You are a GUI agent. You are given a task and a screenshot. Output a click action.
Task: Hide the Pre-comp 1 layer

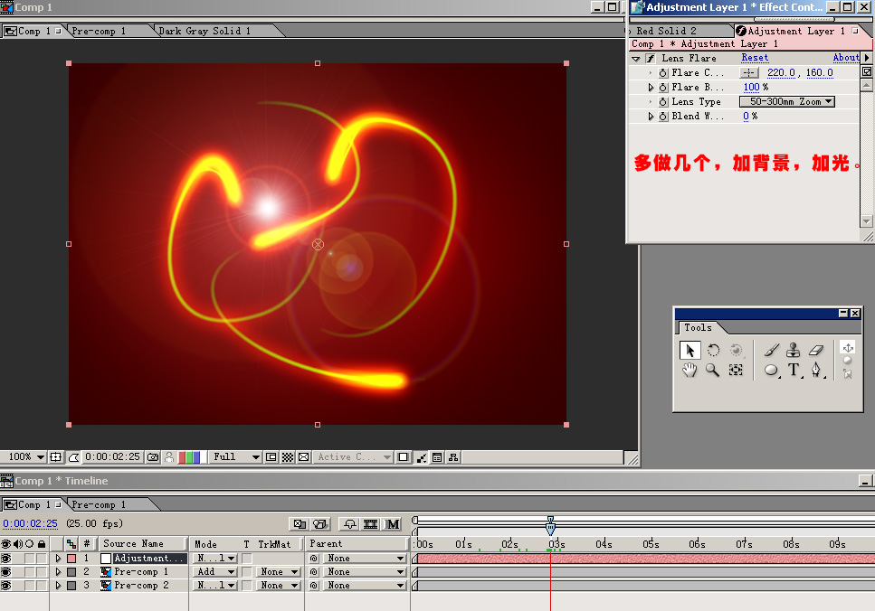[x=6, y=571]
